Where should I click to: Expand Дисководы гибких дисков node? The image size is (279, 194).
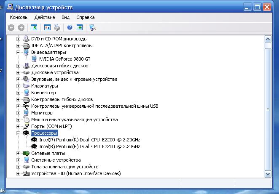18,66
